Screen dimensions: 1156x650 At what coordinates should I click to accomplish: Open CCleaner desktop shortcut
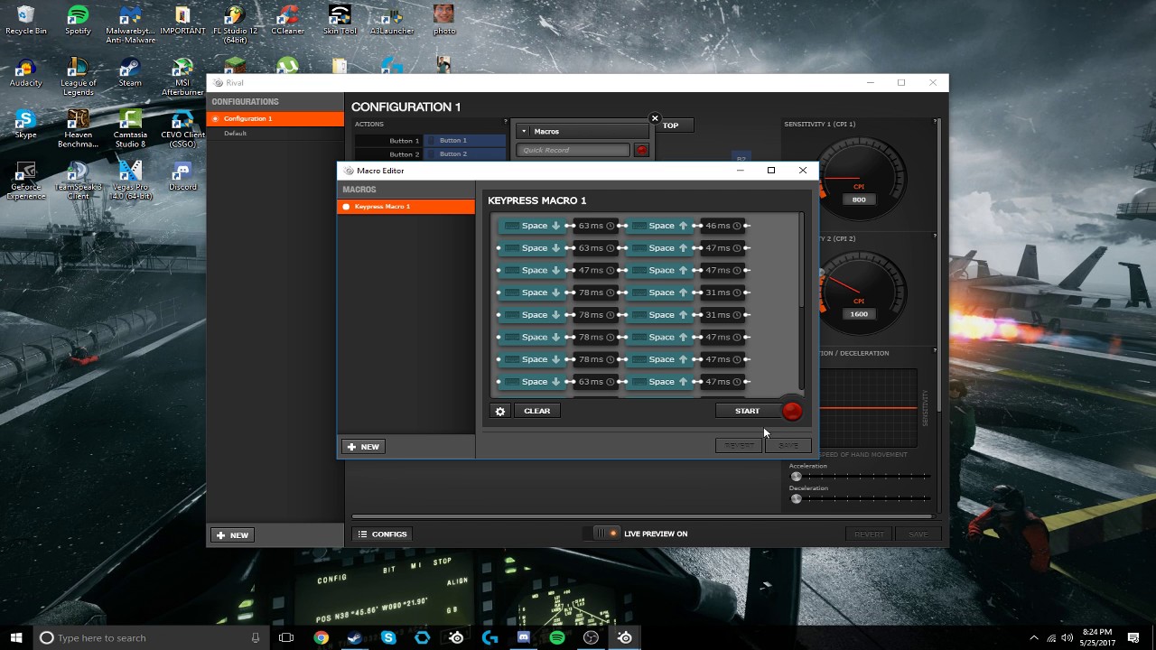pyautogui.click(x=287, y=21)
